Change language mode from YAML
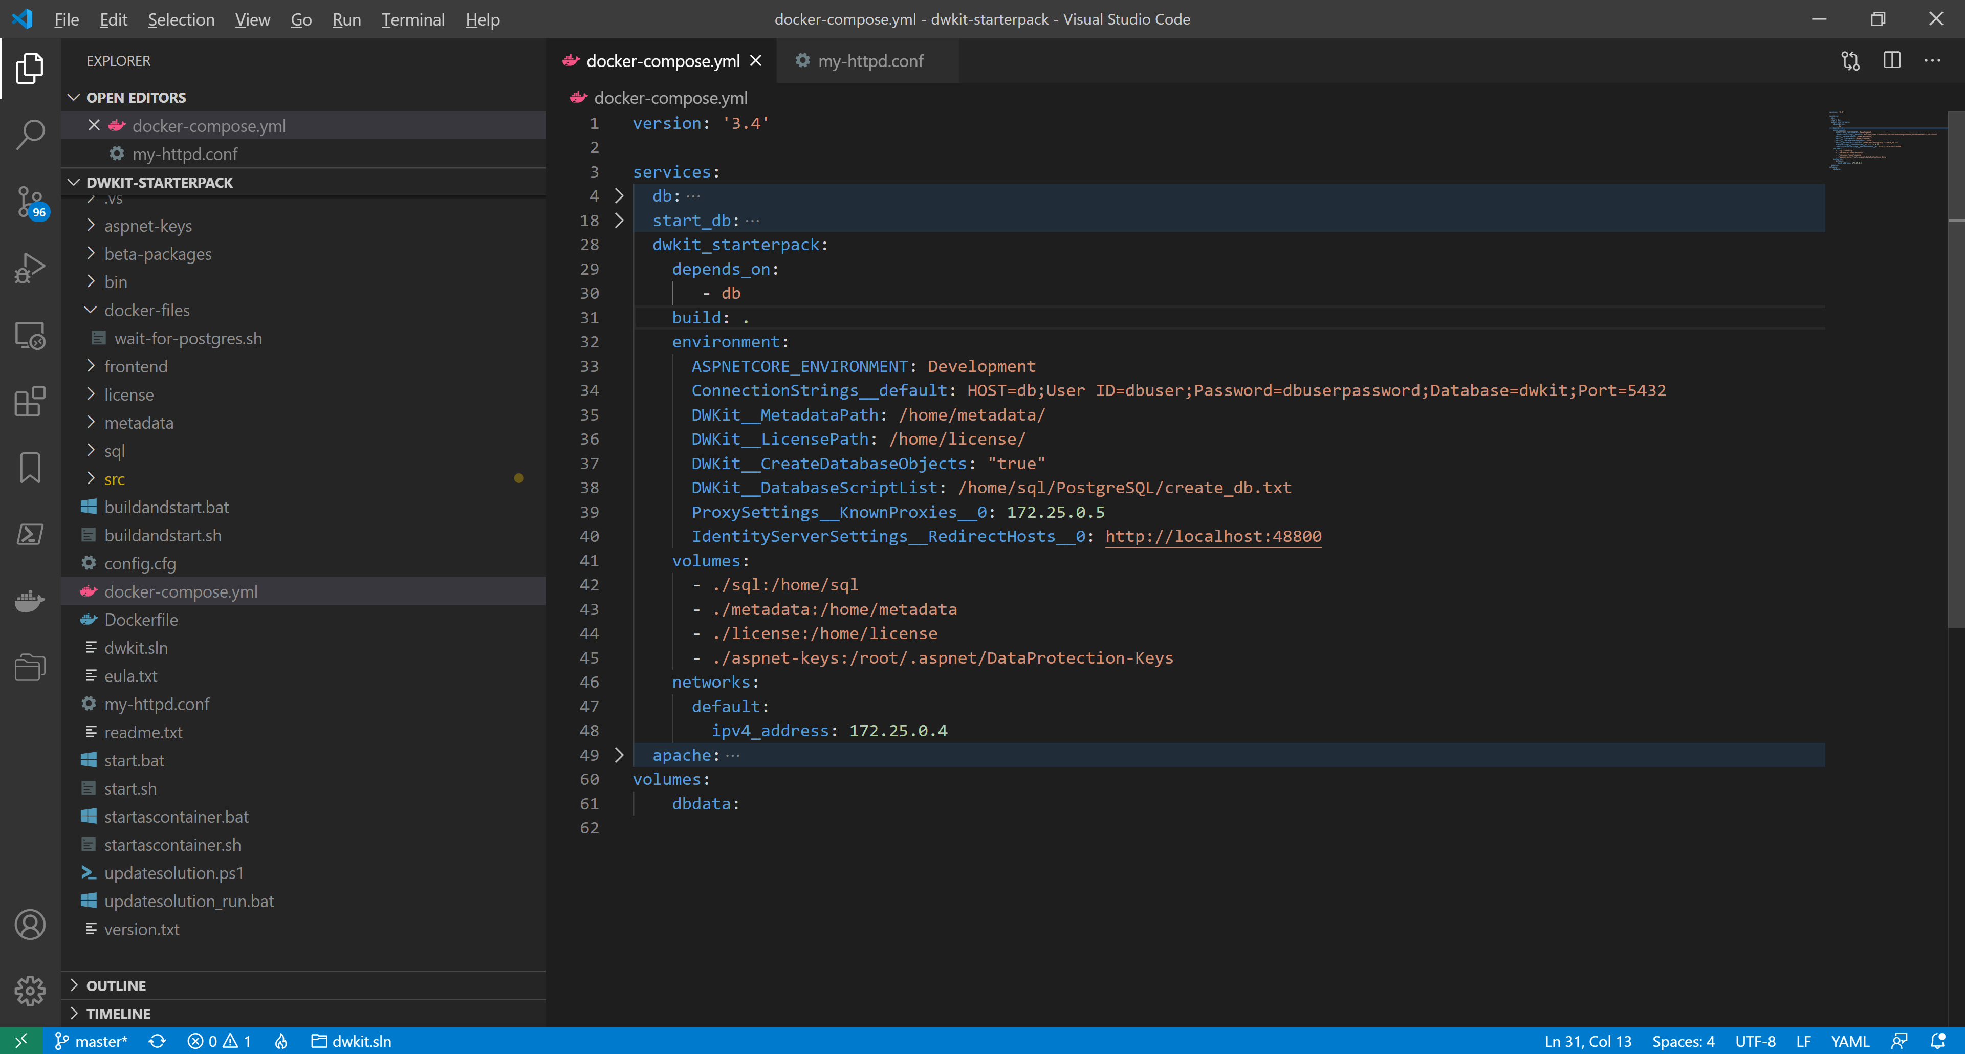Image resolution: width=1965 pixels, height=1054 pixels. [1850, 1041]
